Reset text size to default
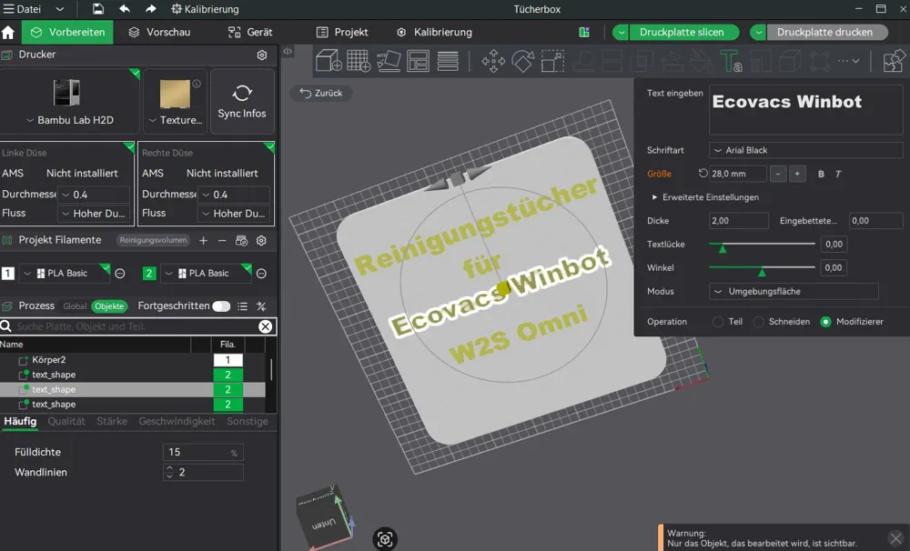This screenshot has height=551, width=910. click(x=703, y=174)
